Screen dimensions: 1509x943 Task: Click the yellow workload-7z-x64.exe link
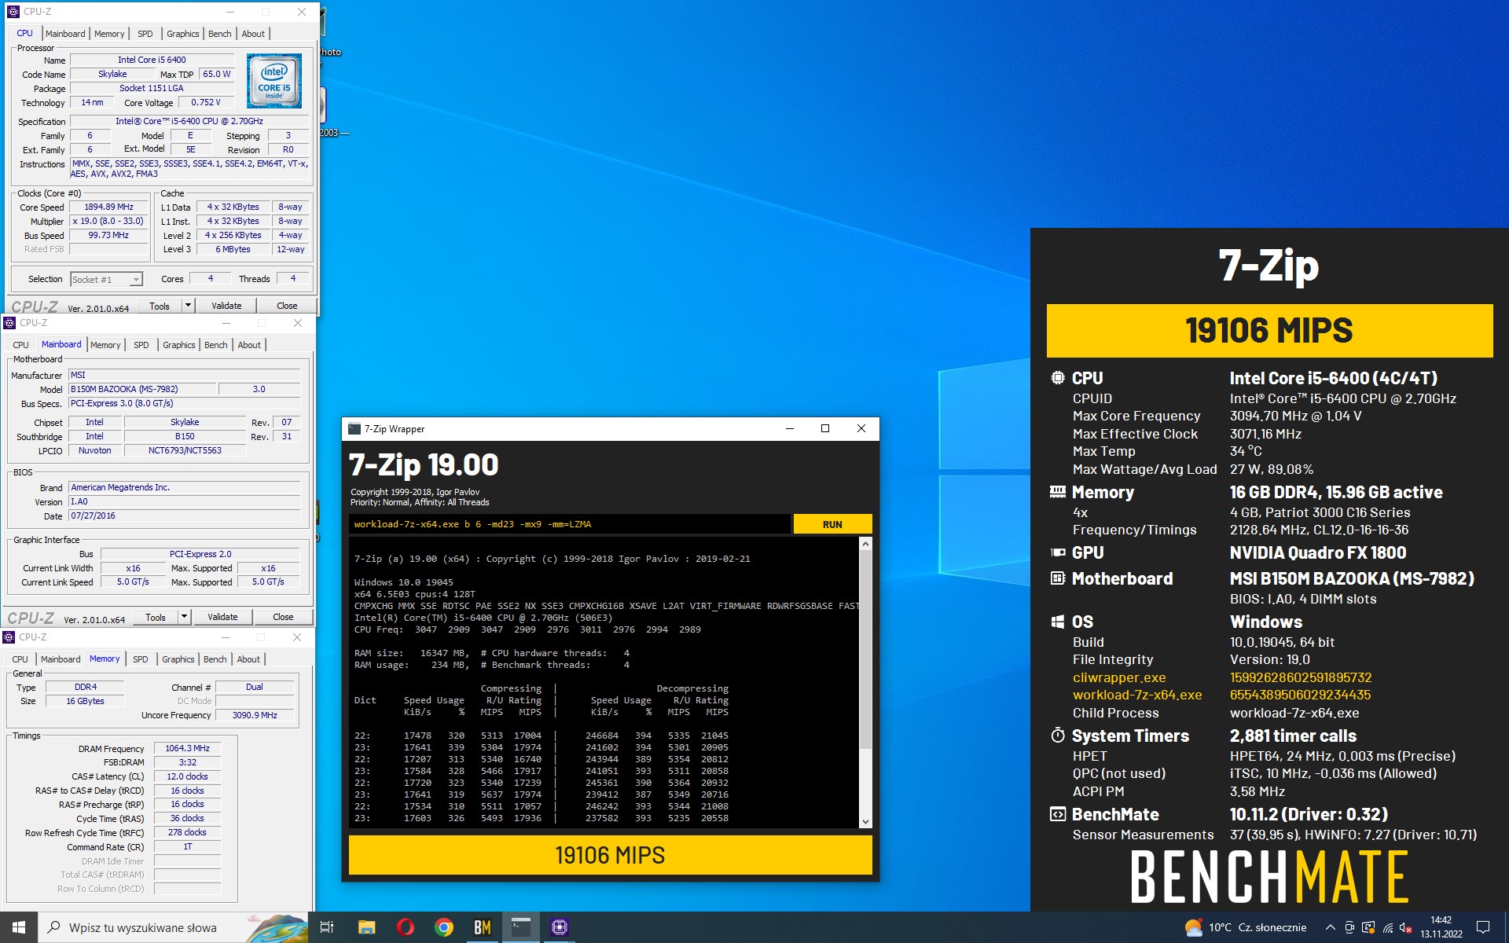click(1137, 695)
